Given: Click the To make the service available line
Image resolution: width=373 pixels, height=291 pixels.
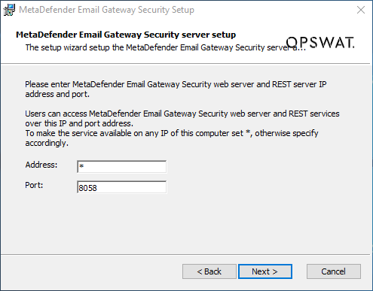Looking at the screenshot, I should pyautogui.click(x=172, y=133).
